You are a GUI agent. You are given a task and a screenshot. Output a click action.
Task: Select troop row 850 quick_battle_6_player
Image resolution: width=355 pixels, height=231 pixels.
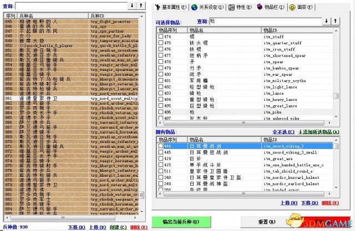click(72, 45)
